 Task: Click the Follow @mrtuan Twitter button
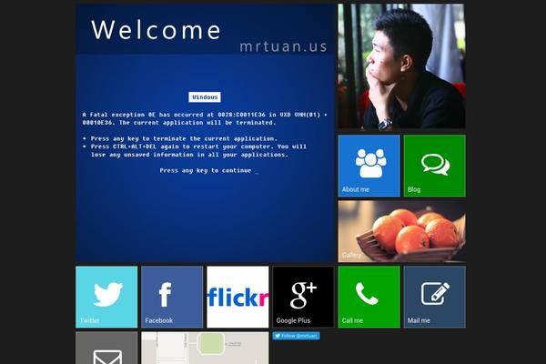pyautogui.click(x=297, y=336)
